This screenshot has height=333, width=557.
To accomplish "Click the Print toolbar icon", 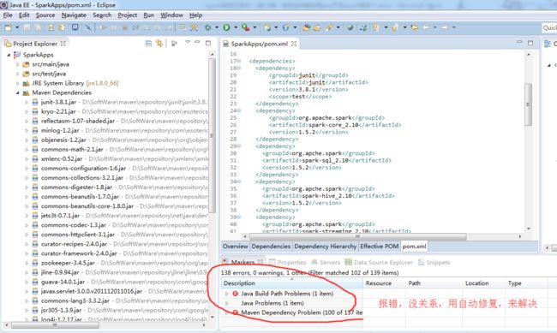I will (x=51, y=27).
